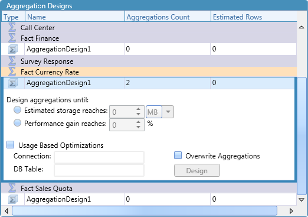Click the sigma icon beside Fact Currency Rate
The height and width of the screenshot is (217, 308).
12,72
